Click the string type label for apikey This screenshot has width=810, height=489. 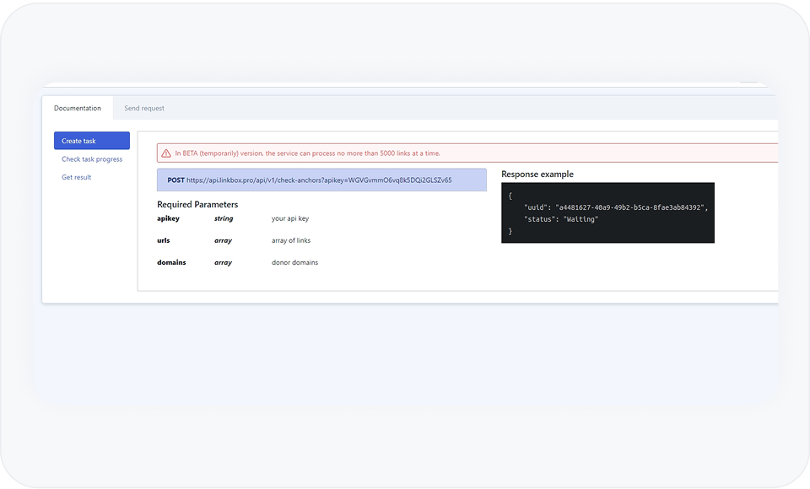point(224,218)
